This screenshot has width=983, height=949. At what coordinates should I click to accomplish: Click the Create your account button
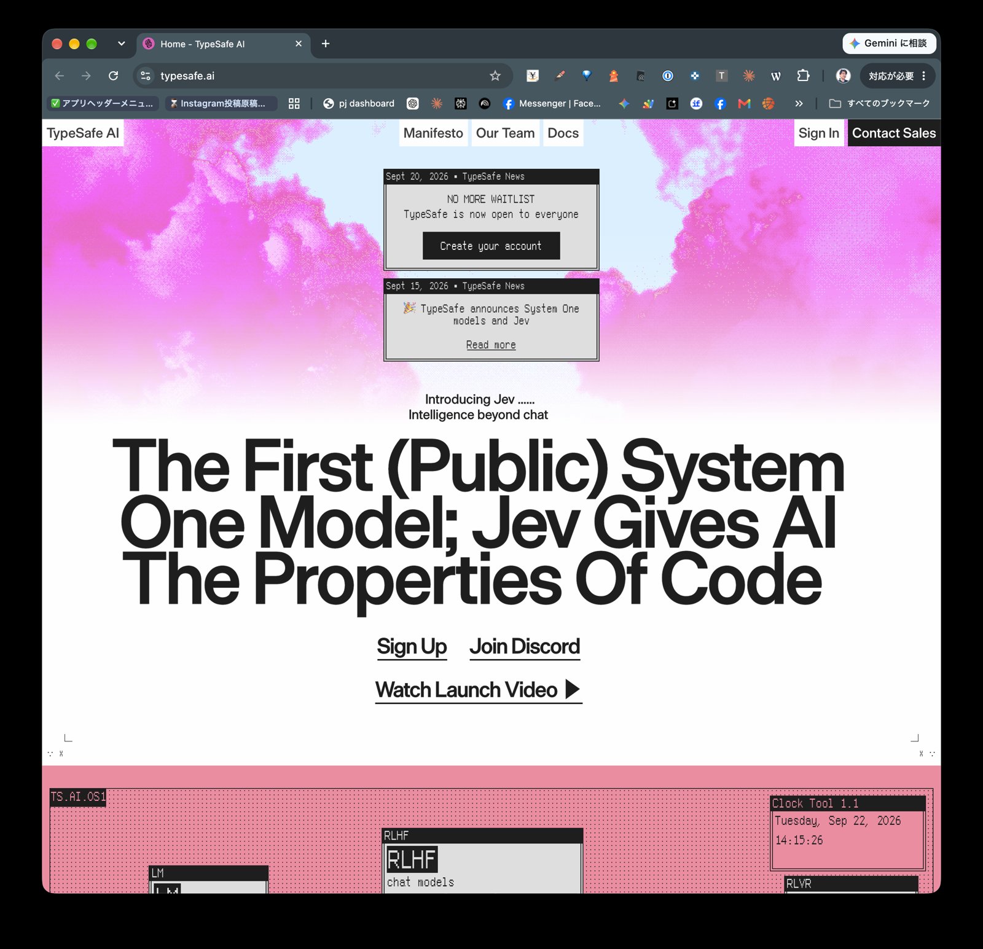[491, 246]
